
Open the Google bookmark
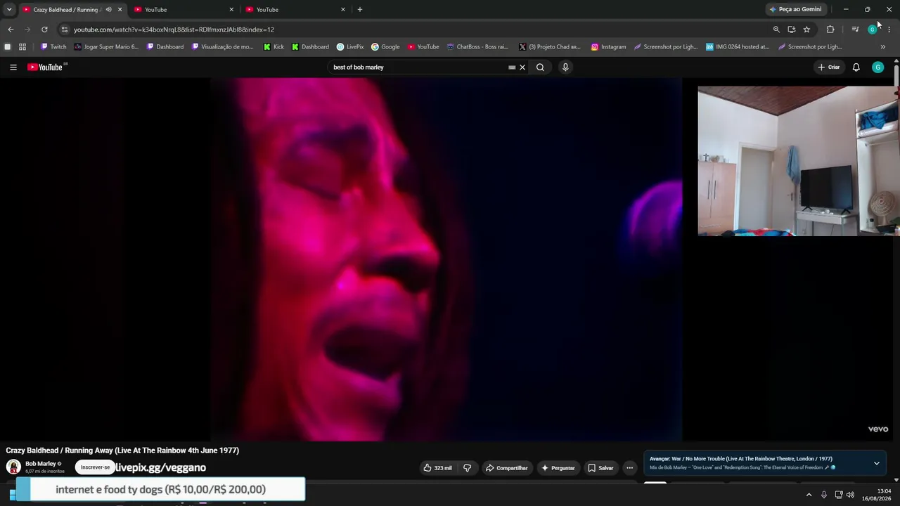coord(385,47)
